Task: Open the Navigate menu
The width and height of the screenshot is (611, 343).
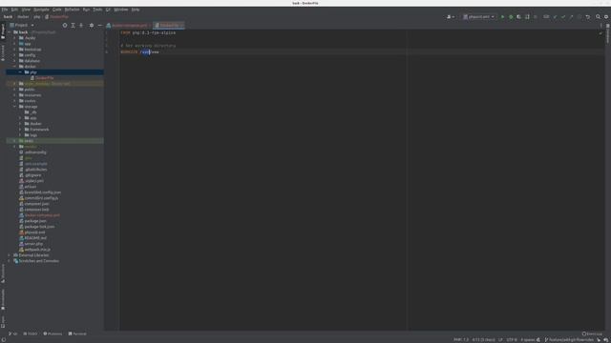Action: click(x=41, y=10)
